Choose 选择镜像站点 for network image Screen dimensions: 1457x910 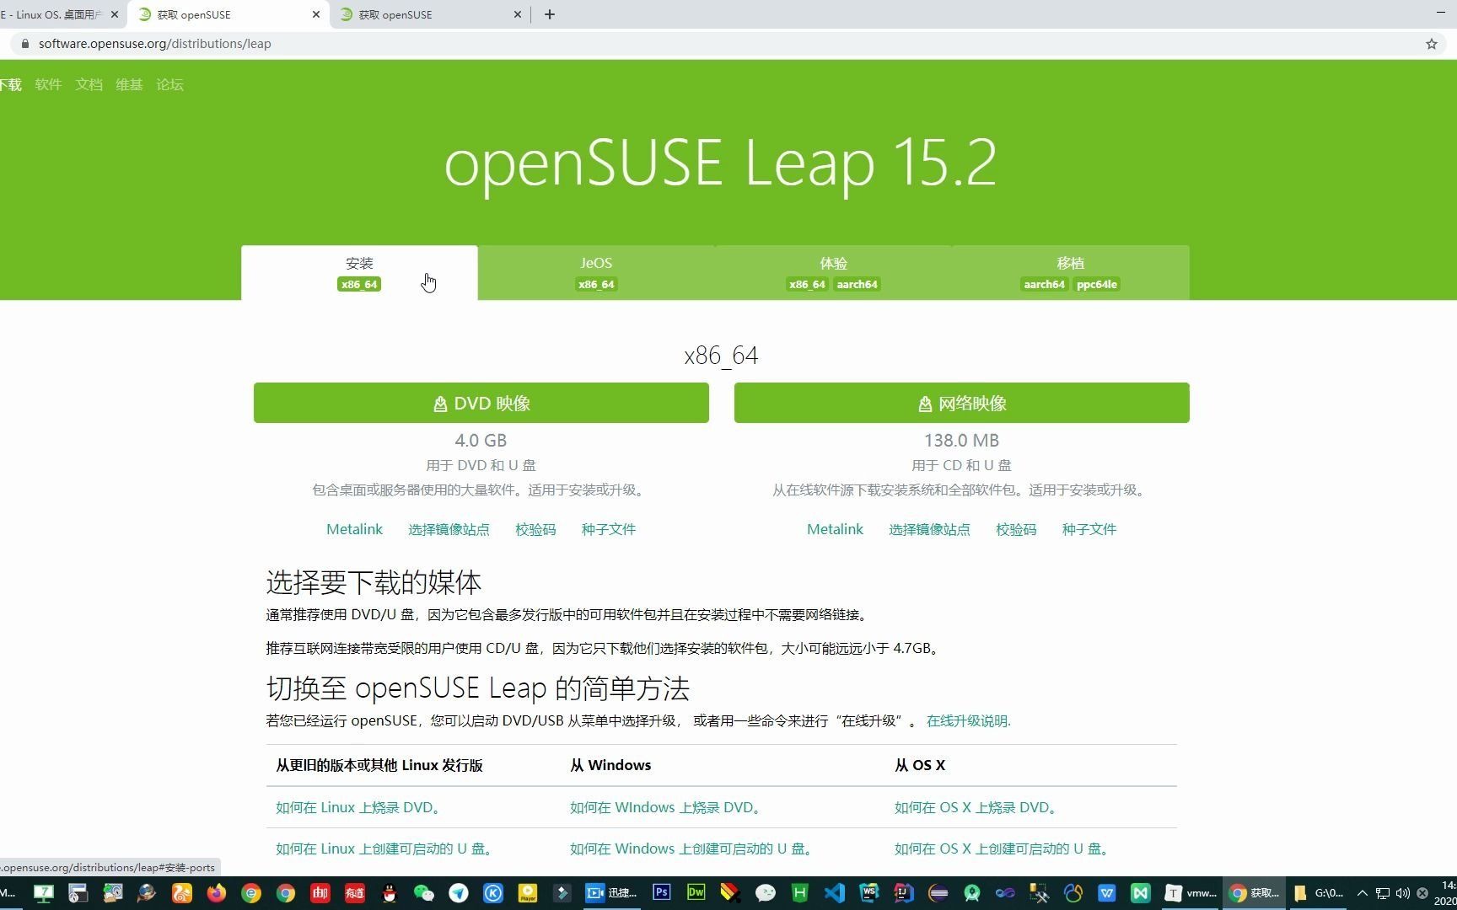coord(929,529)
